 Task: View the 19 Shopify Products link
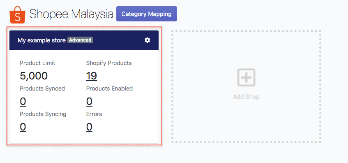(x=92, y=76)
